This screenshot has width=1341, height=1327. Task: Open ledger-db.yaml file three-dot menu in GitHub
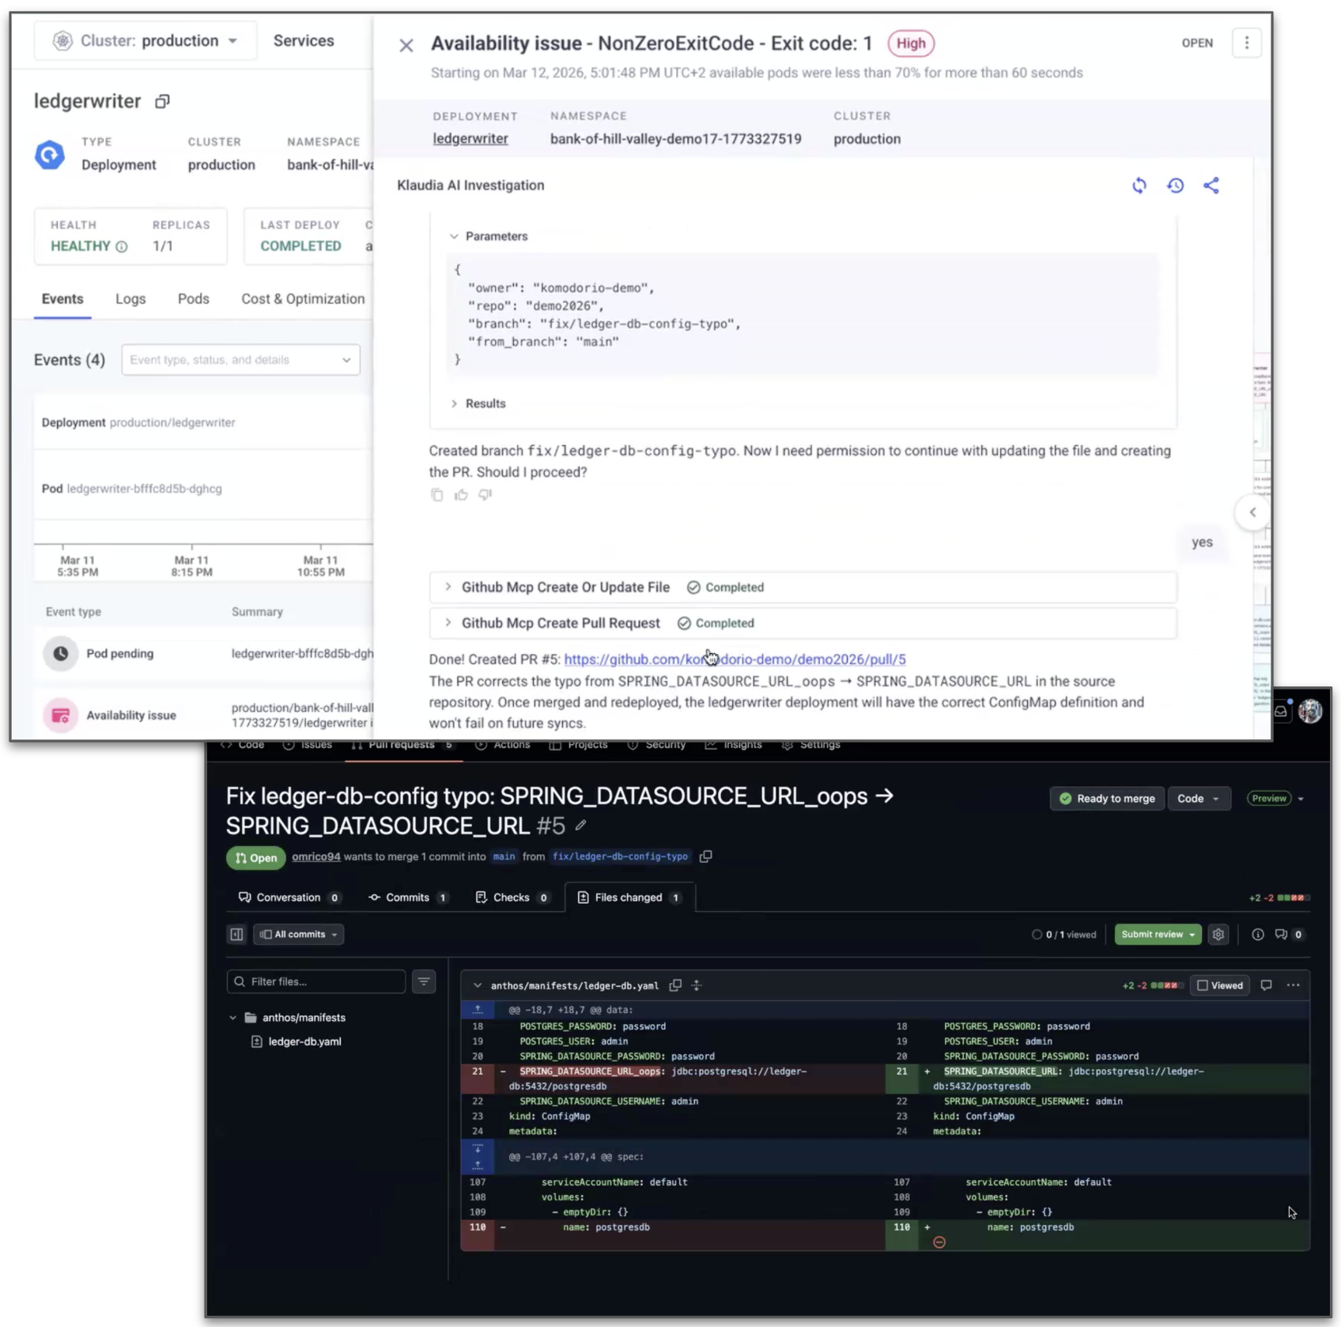click(x=1294, y=985)
